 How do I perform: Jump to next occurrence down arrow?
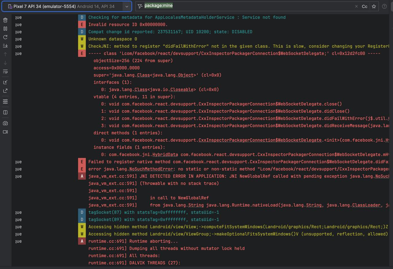click(5, 63)
